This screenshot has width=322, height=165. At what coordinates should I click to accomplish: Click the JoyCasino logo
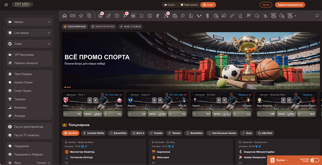tap(22, 5)
